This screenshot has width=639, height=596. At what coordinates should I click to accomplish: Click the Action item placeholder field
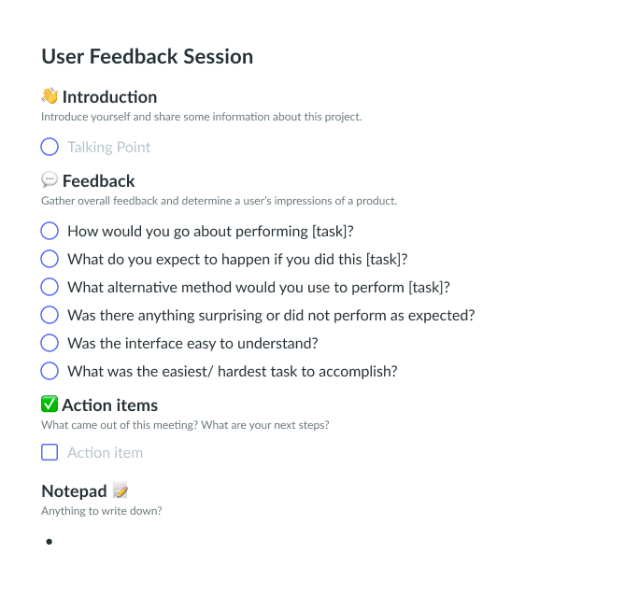pos(105,452)
